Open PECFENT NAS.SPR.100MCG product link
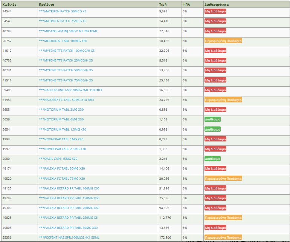Screen dimensions: 290x242 69,237
